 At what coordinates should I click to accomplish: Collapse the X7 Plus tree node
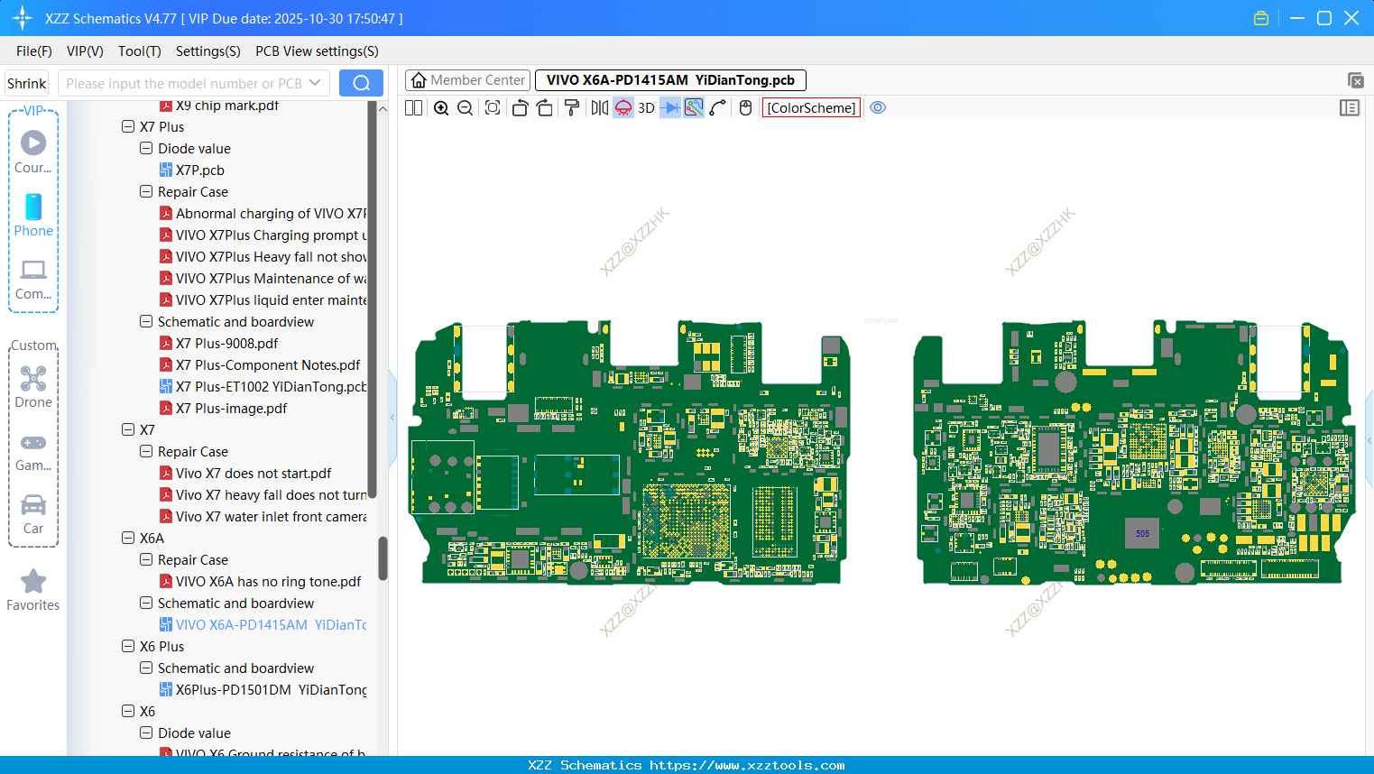[x=128, y=127]
